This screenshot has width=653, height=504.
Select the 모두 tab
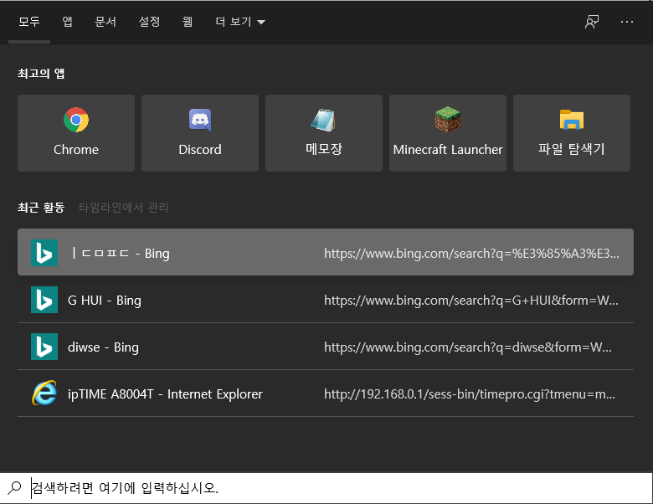pyautogui.click(x=29, y=22)
